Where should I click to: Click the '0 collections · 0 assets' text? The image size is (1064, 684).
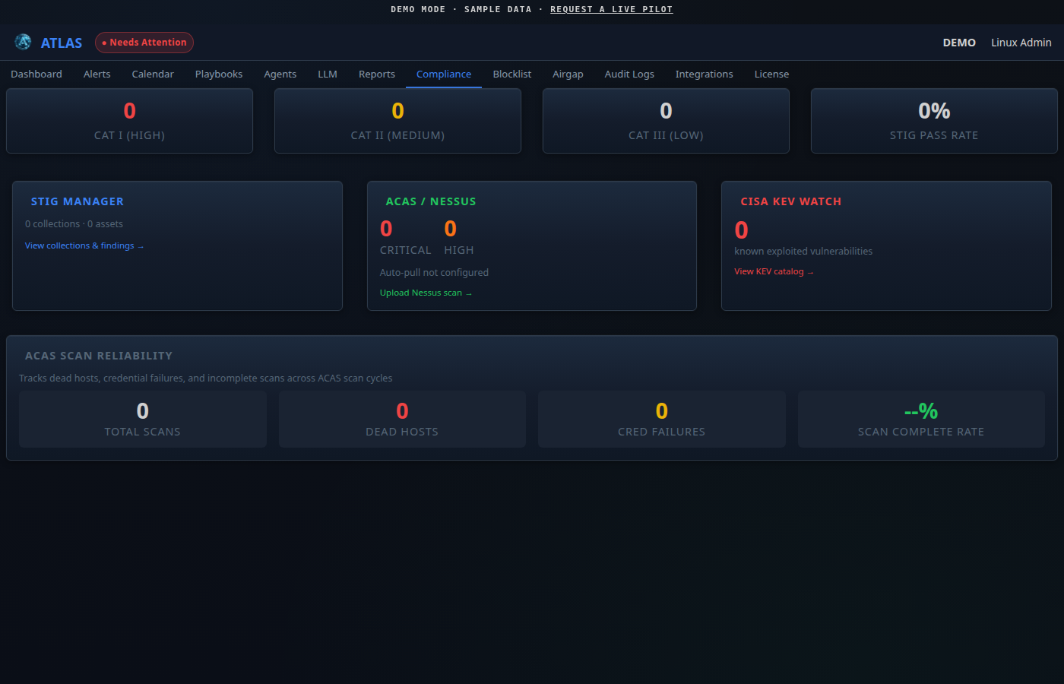pos(74,224)
